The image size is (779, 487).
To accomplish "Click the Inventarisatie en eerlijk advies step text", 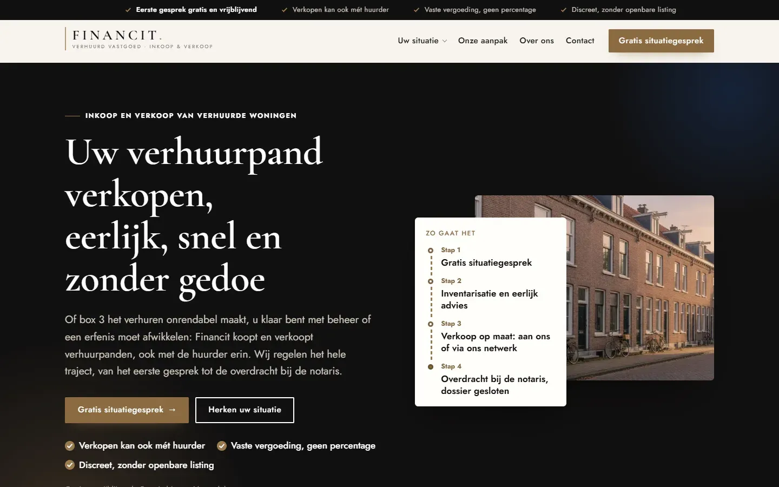I will tap(490, 299).
